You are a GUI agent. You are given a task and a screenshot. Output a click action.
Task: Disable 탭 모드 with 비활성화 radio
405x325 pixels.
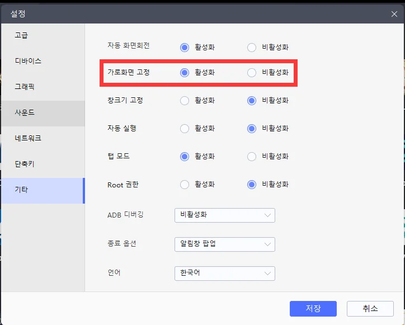click(252, 157)
